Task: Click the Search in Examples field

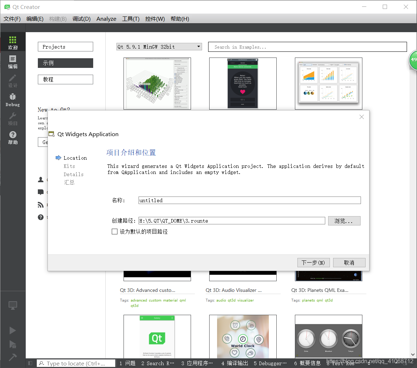Action: pyautogui.click(x=307, y=47)
